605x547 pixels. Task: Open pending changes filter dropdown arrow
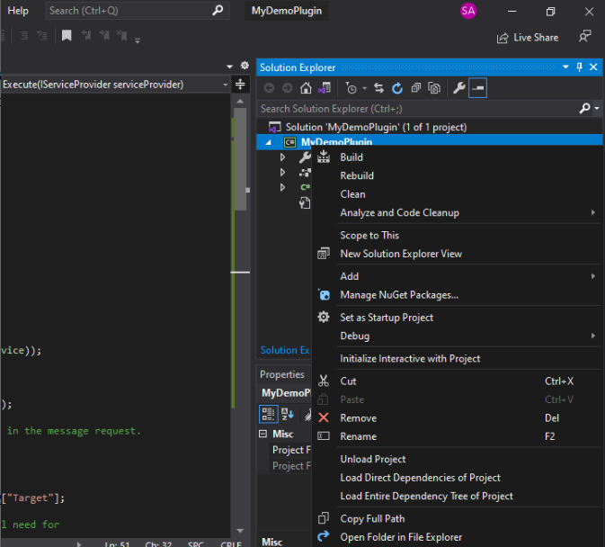[364, 89]
